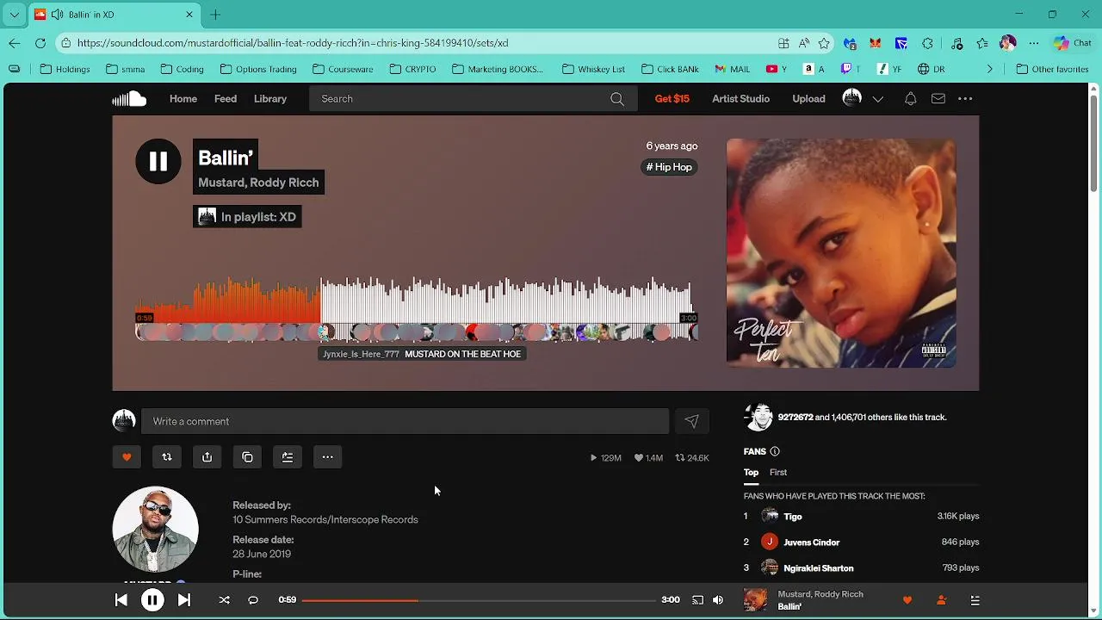Toggle repeat in the player bar
Screen dimensions: 1102x620
coord(253,600)
